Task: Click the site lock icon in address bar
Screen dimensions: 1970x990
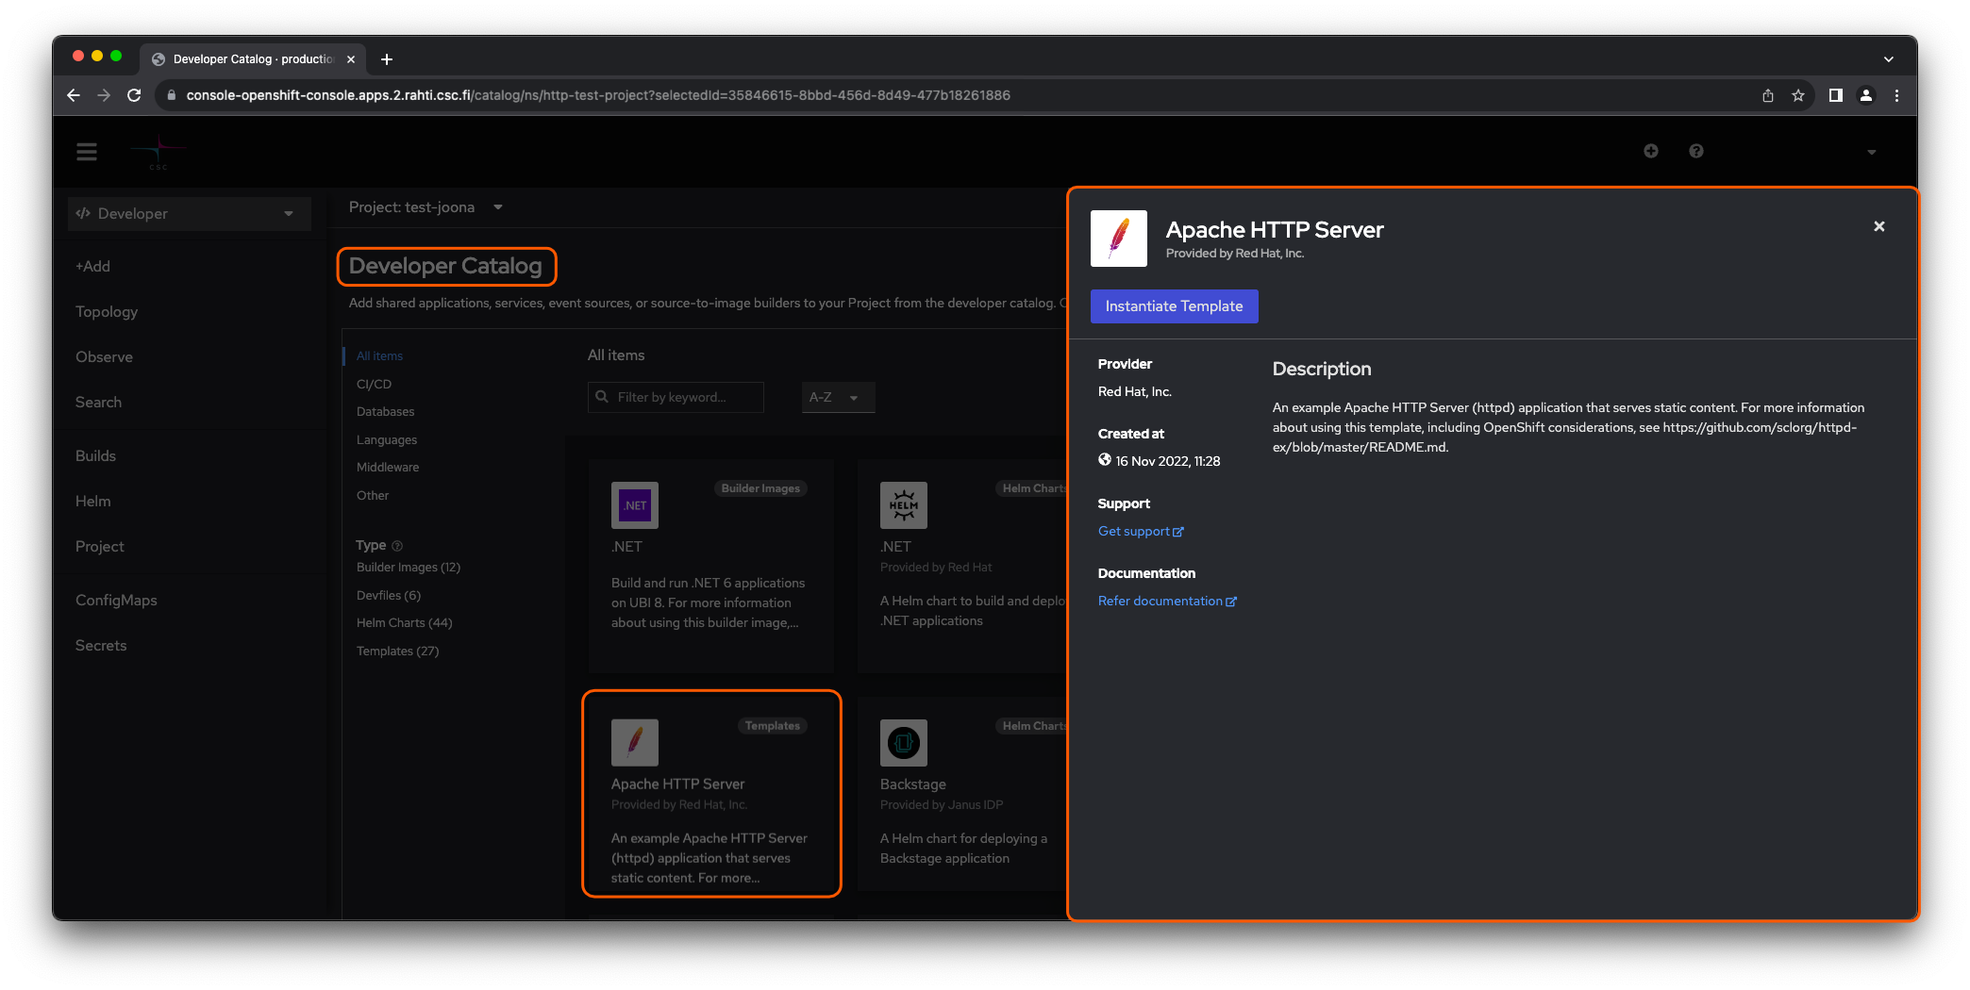Action: [x=171, y=95]
